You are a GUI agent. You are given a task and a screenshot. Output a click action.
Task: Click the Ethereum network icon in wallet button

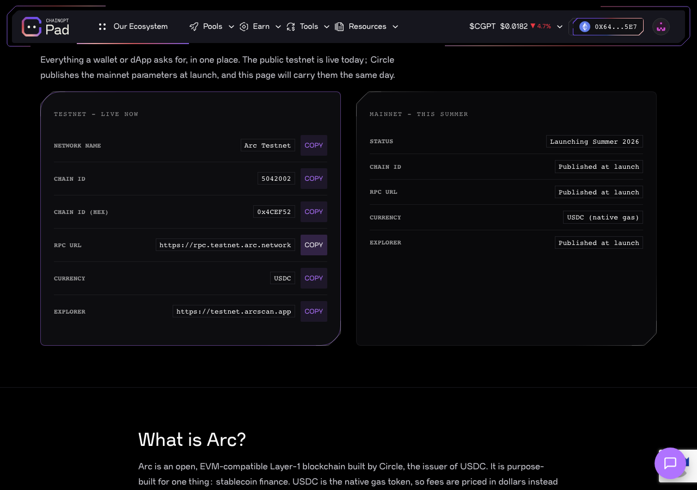(x=585, y=27)
